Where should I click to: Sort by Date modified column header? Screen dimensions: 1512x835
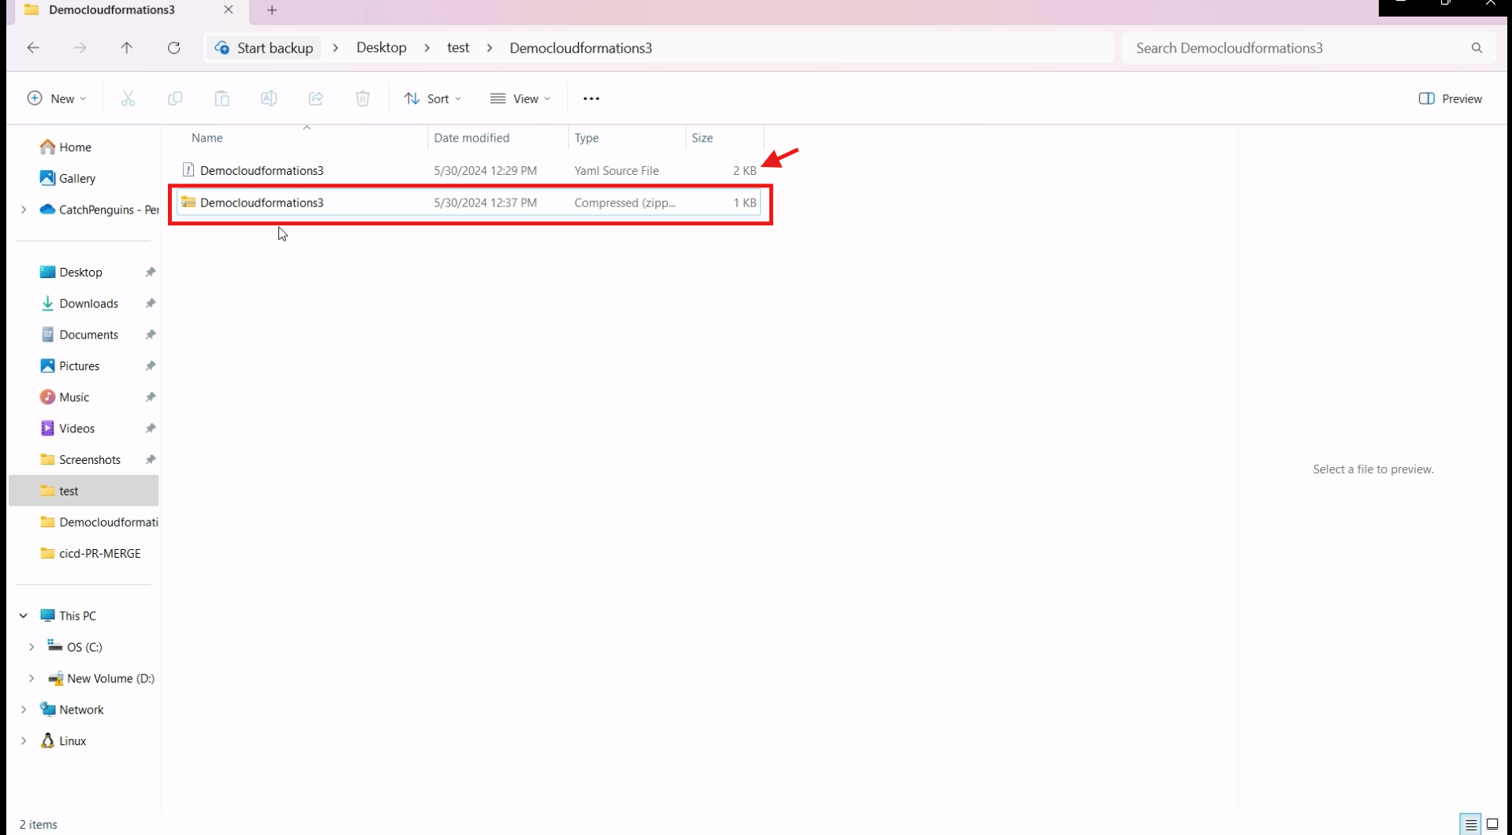[471, 138]
